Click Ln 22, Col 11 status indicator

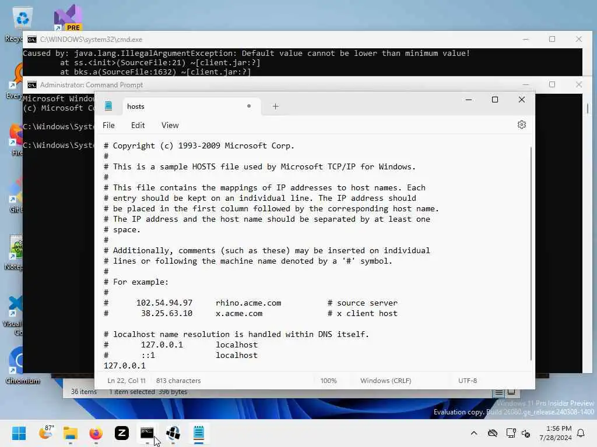point(127,381)
